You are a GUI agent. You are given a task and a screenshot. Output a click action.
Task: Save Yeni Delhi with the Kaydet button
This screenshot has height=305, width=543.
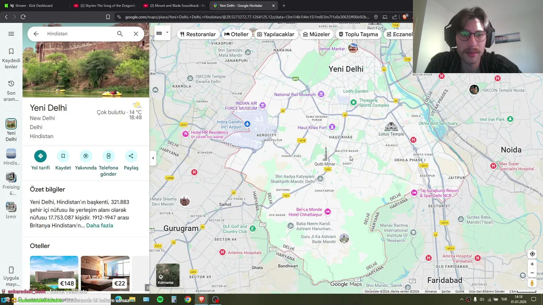63,161
